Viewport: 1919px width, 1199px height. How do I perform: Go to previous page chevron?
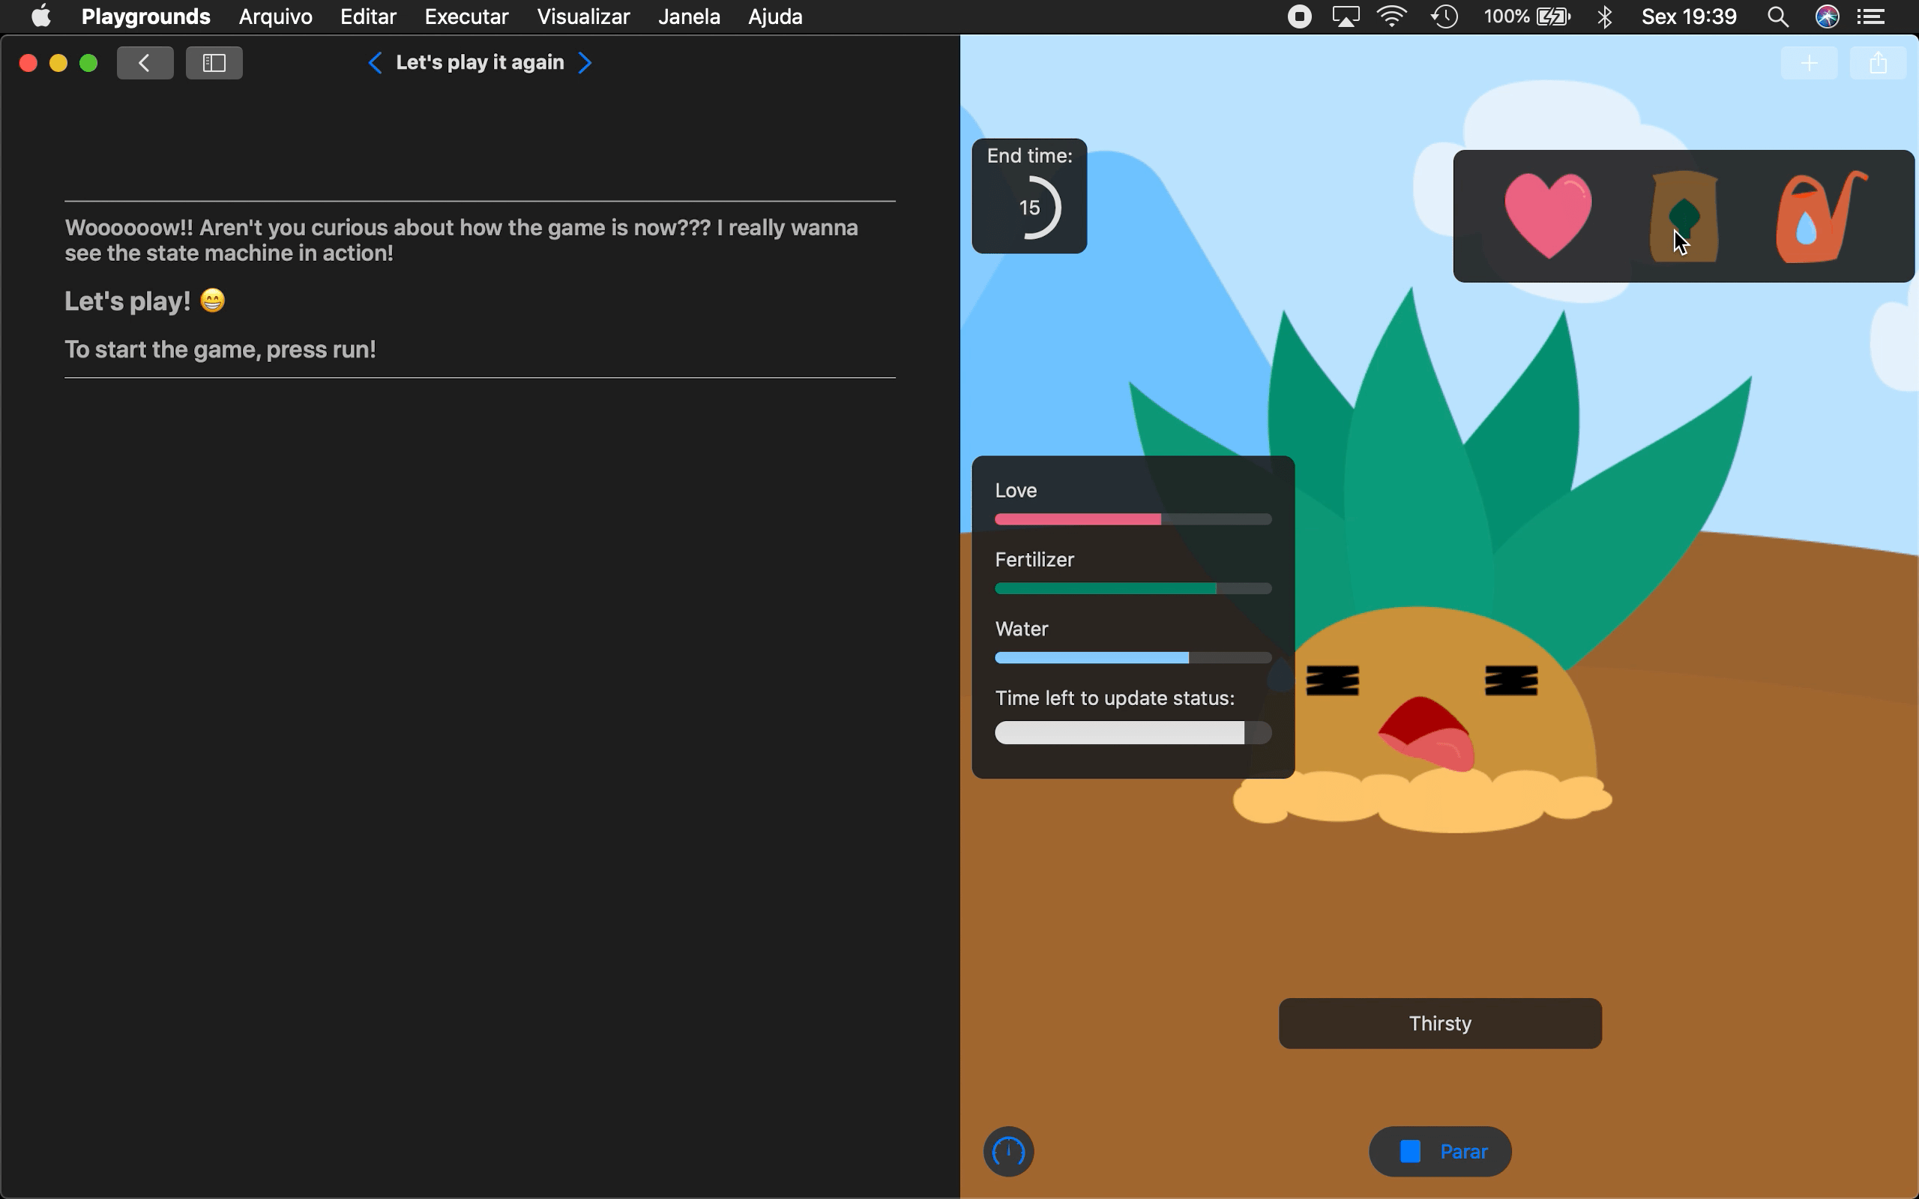click(375, 63)
